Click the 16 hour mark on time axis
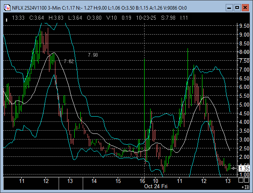Image resolution: width=253 pixels, height=193 pixels. 142,181
